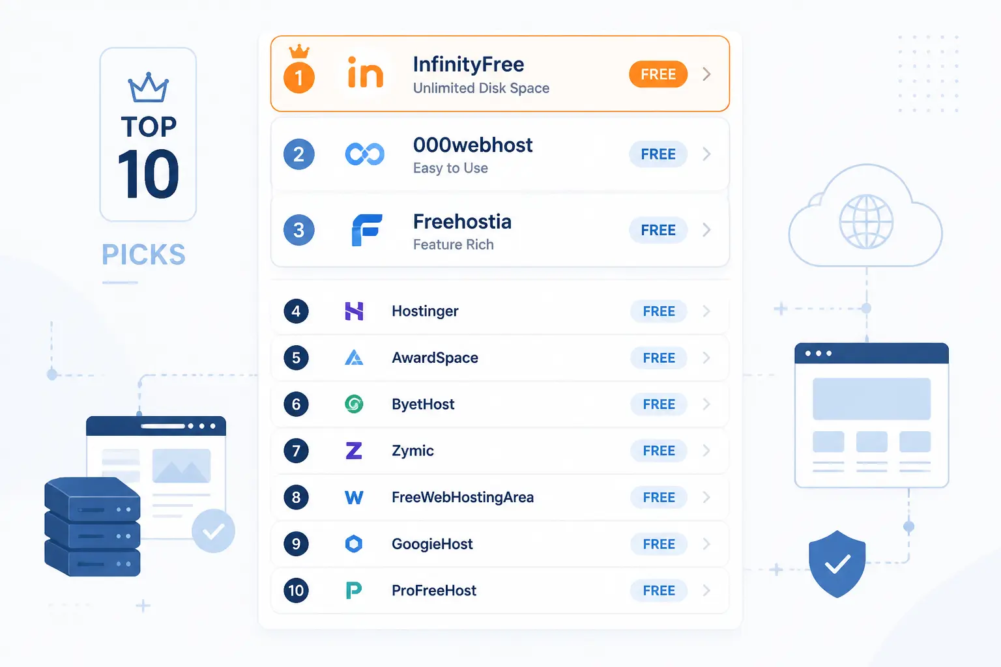Expand the ByetHost row chevron
Image resolution: width=1001 pixels, height=667 pixels.
(x=706, y=404)
